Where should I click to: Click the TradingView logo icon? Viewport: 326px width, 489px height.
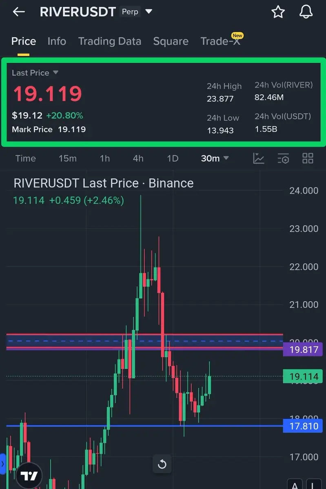[x=29, y=476]
